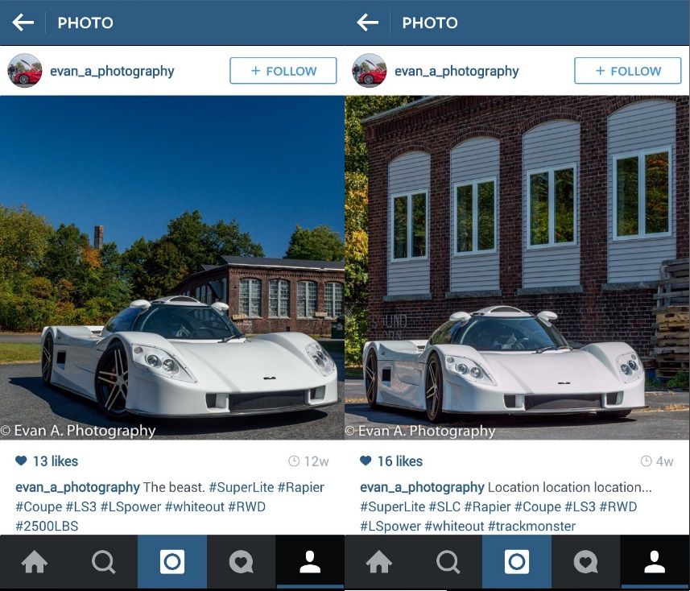Follow evan_a_photography on the right post
This screenshot has width=690, height=591.
(627, 70)
